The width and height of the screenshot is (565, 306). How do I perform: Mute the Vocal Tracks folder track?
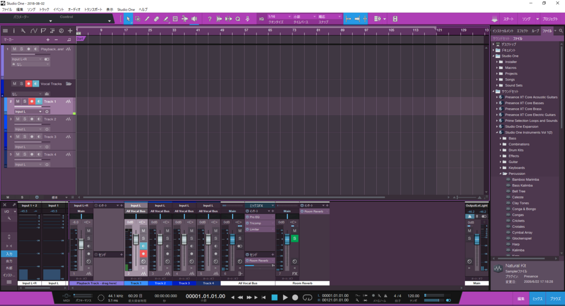pyautogui.click(x=14, y=84)
